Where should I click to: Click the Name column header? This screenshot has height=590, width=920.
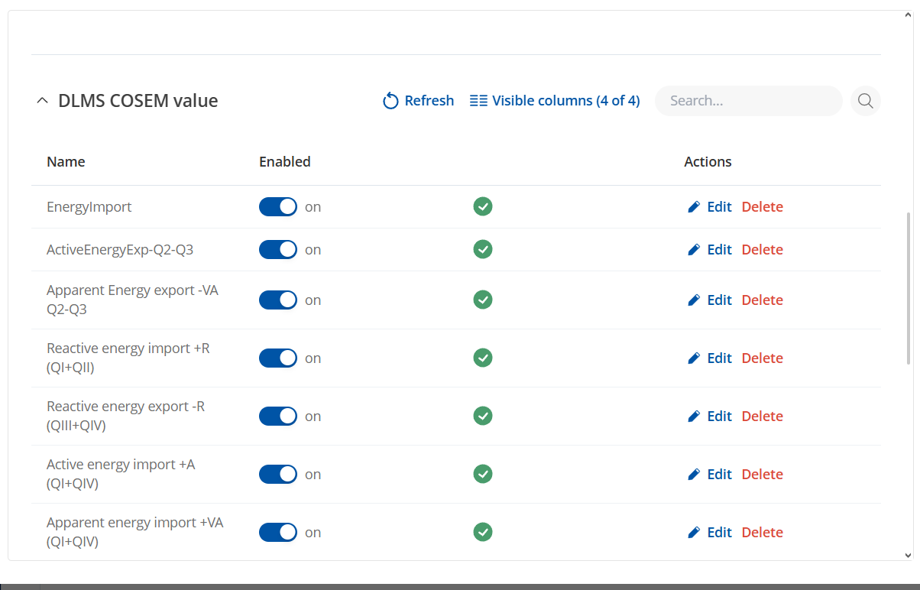pos(66,162)
